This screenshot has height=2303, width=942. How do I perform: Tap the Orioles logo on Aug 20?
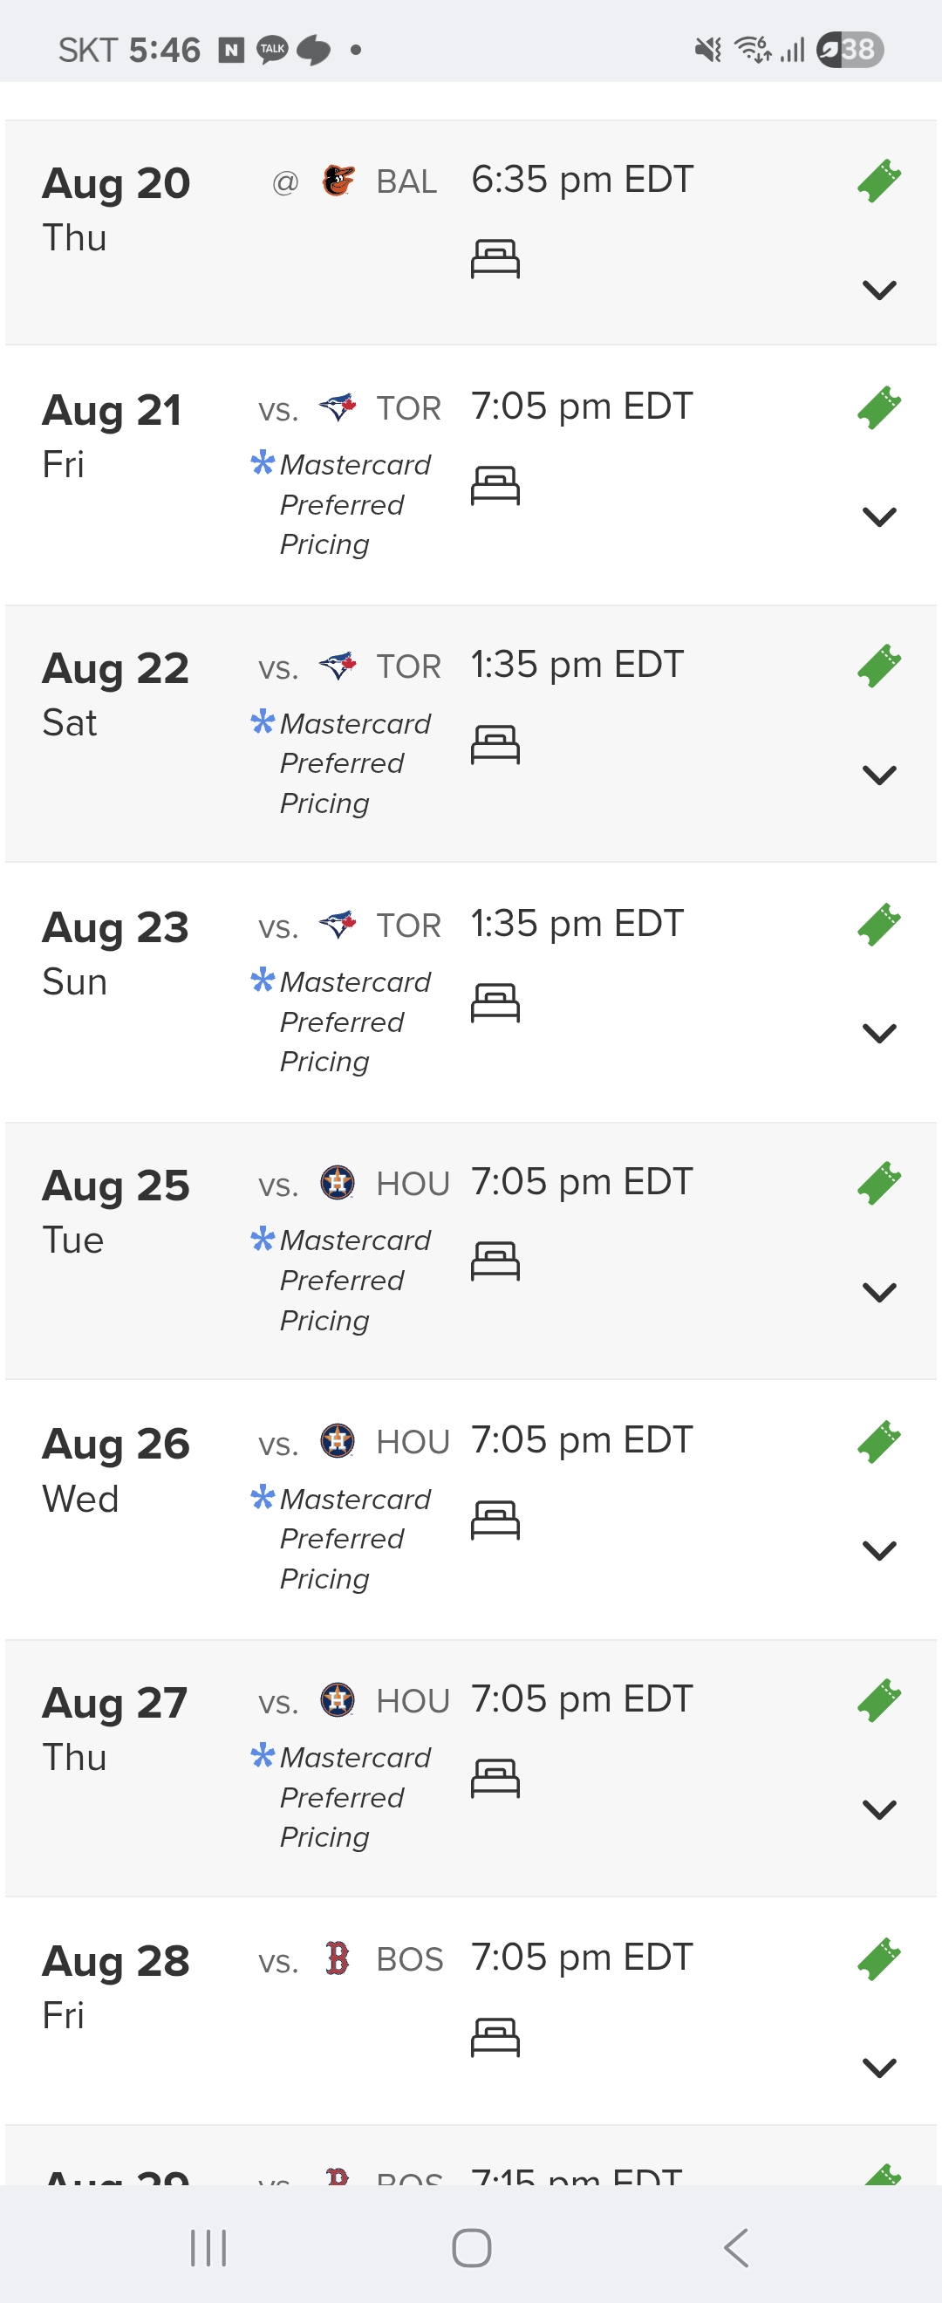pyautogui.click(x=338, y=181)
